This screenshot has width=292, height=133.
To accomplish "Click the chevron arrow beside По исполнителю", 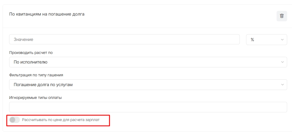I will tap(282, 62).
